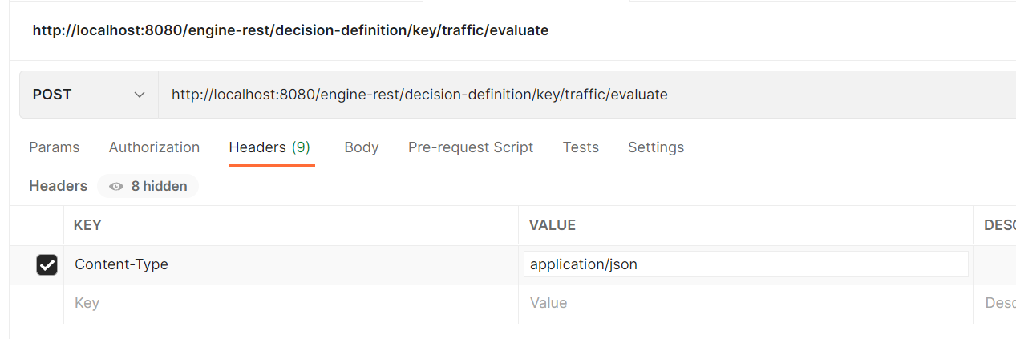Switch to the Tests tab
Screen dimensions: 1016x339
pos(581,147)
